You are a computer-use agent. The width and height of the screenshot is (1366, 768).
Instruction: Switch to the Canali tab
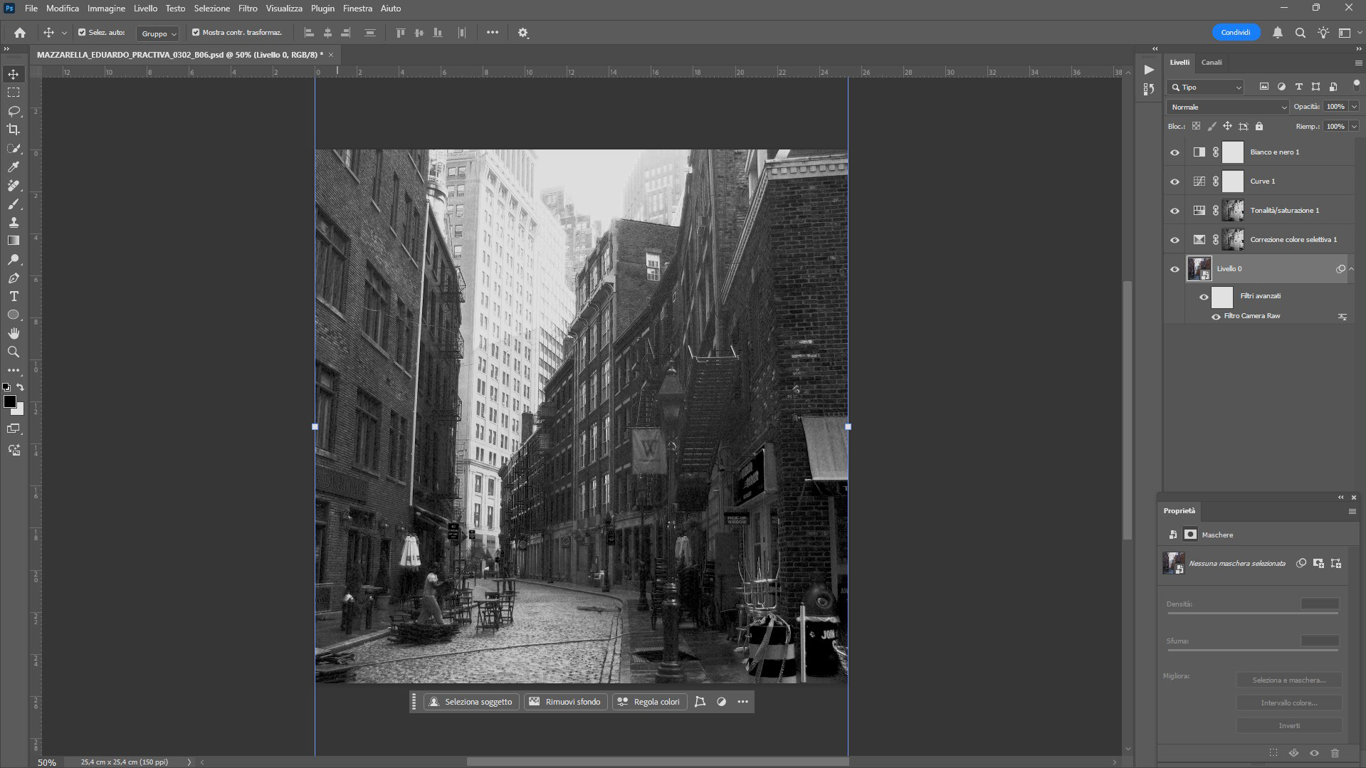[x=1212, y=63]
